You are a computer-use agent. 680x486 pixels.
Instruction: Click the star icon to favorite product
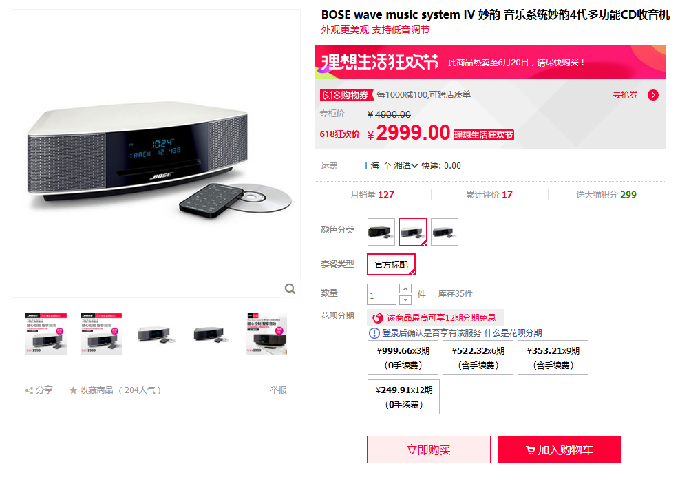coord(73,390)
